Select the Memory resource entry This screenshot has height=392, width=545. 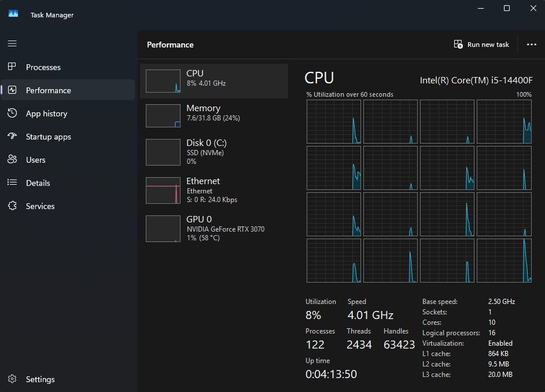[214, 116]
